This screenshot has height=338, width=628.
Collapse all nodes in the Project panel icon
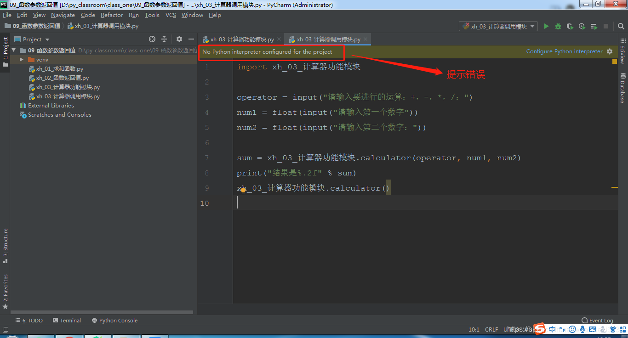click(x=164, y=39)
